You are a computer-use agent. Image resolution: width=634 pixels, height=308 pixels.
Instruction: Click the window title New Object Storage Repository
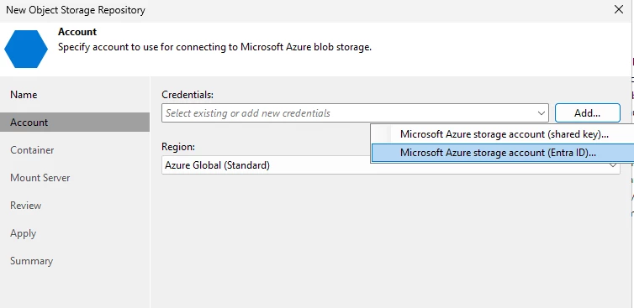76,10
